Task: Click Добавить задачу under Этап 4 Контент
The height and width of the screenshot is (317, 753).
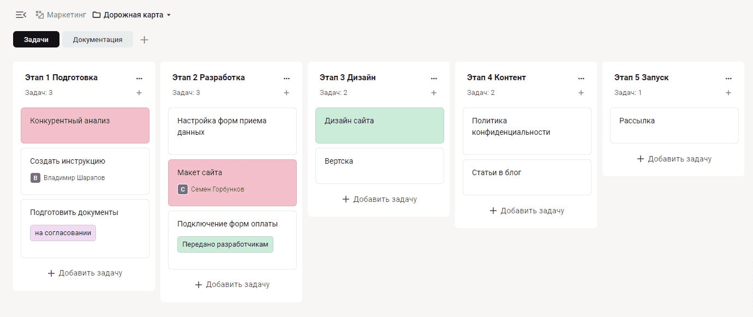Action: point(527,210)
